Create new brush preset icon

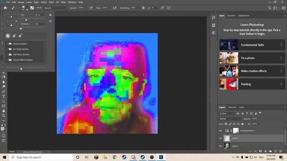coord(50,21)
